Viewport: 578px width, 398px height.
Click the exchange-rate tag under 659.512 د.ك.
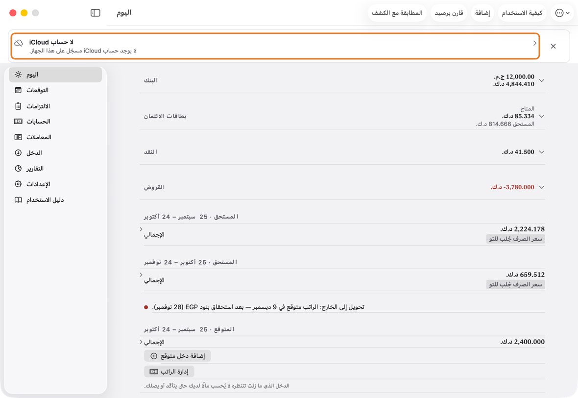click(515, 284)
